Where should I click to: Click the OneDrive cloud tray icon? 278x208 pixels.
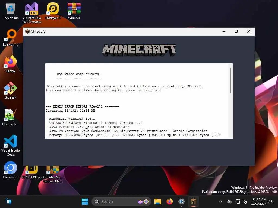229,201
